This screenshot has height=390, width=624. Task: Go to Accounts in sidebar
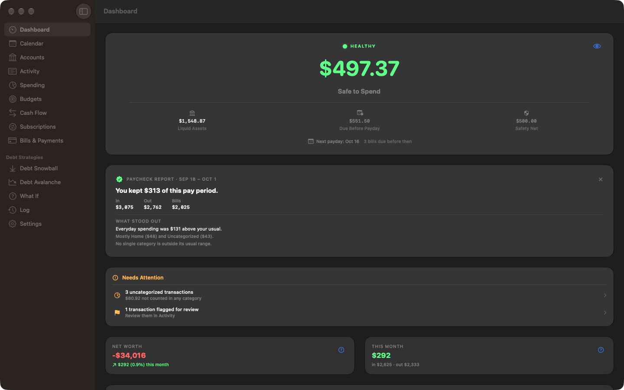point(47,57)
